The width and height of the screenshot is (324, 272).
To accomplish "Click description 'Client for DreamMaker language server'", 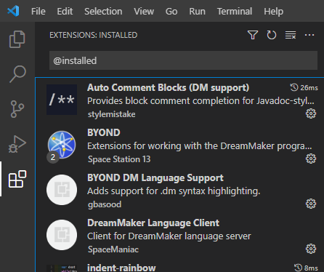I will 169,236.
